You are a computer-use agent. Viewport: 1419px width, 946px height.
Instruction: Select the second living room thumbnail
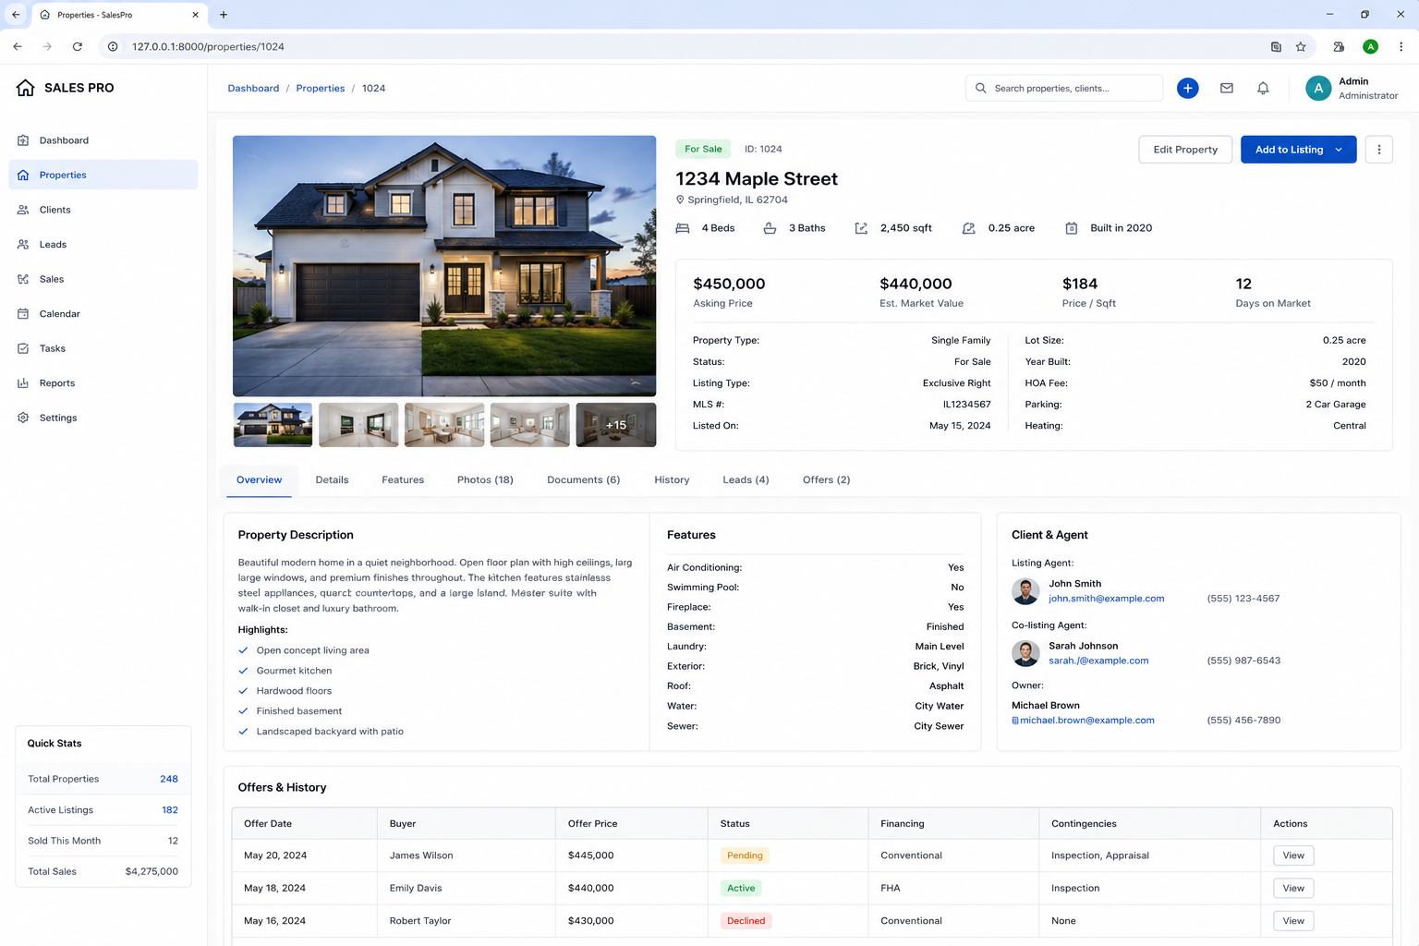358,425
